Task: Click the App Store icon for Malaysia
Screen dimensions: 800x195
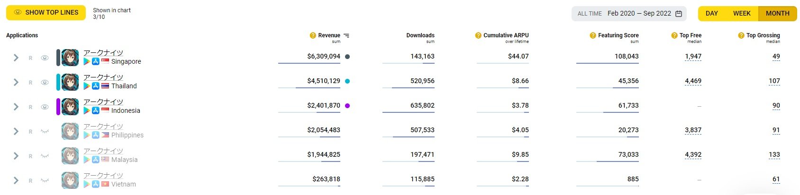Action: coord(95,160)
